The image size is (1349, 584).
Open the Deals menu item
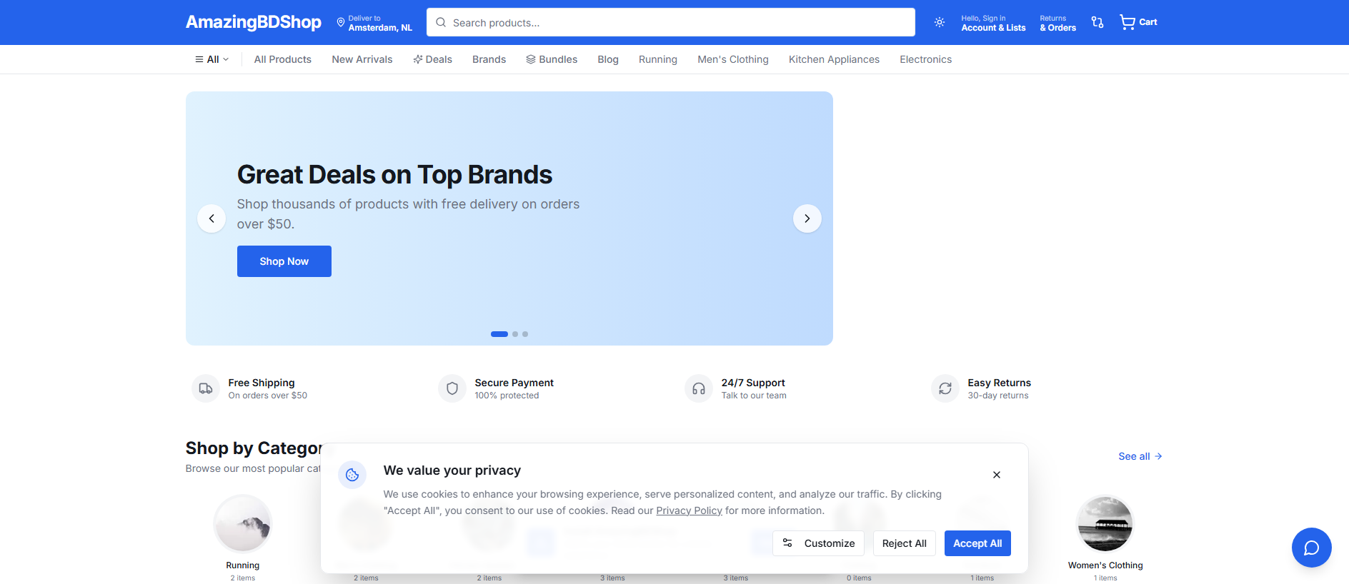[x=432, y=59]
